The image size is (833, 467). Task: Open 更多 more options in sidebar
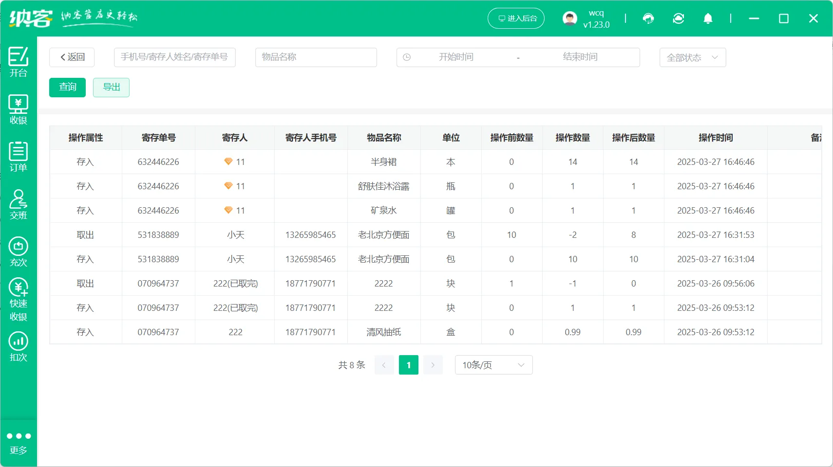pos(19,442)
